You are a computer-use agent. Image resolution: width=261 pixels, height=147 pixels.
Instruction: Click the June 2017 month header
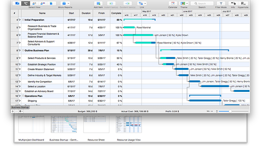[188, 11]
